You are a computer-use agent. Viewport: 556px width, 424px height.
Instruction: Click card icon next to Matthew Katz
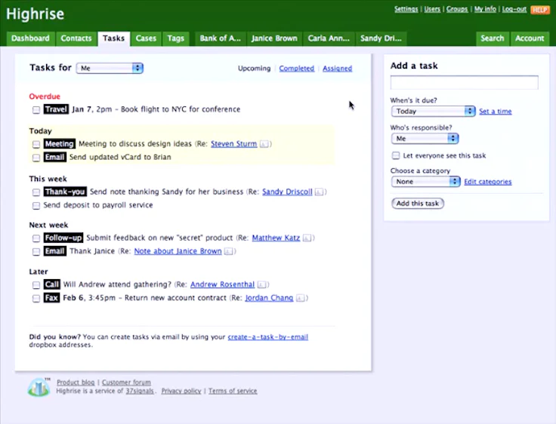pos(307,238)
